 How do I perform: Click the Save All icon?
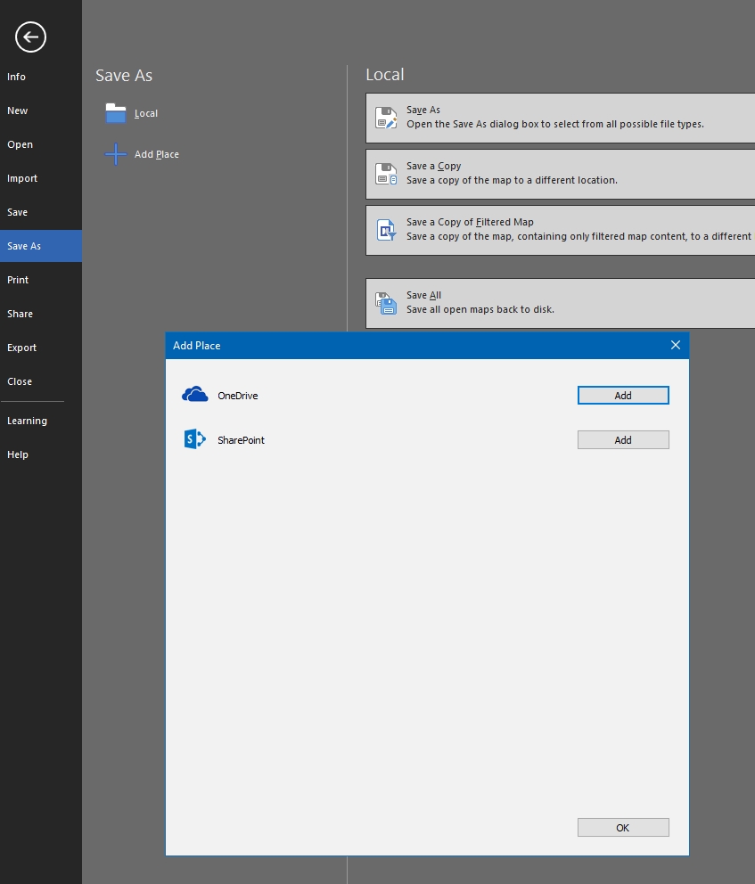pos(386,303)
